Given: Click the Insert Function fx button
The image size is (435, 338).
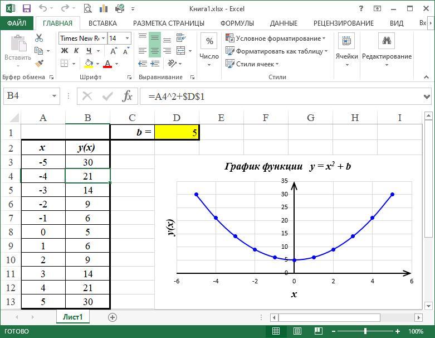Looking at the screenshot, I should click(x=128, y=96).
